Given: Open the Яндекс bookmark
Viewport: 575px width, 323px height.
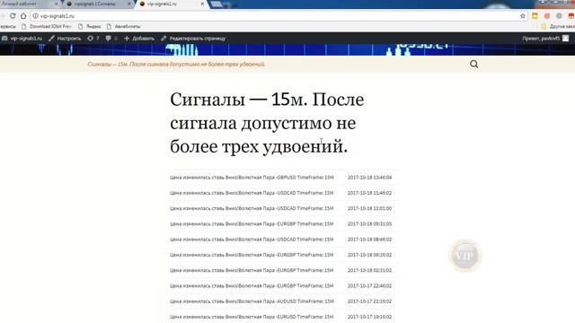Looking at the screenshot, I should [90, 26].
